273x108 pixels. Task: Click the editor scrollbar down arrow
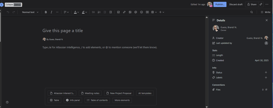click(x=207, y=107)
